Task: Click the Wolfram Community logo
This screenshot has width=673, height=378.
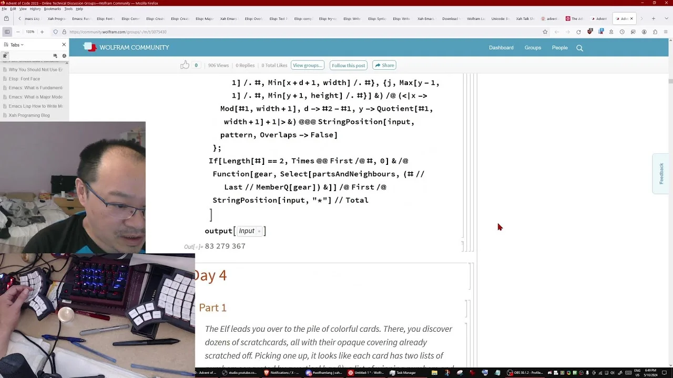Action: click(126, 47)
